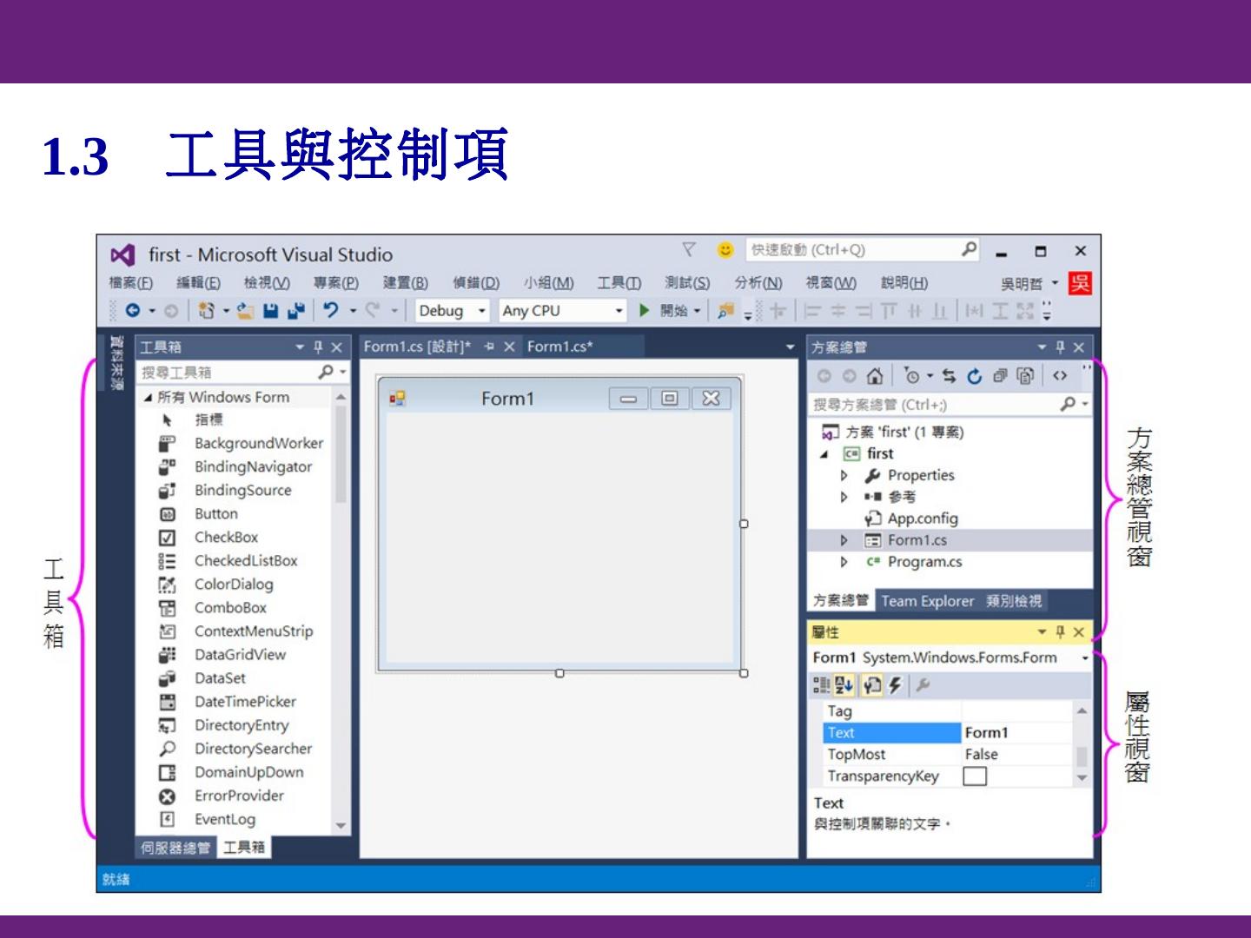Switch to the Form1.cs* code tab
Screen dimensions: 1251x938
(559, 347)
